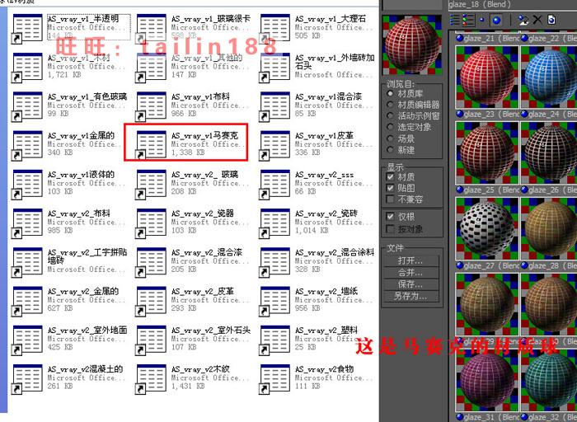Click the glaze_18 (Blend) name field

click(513, 4)
